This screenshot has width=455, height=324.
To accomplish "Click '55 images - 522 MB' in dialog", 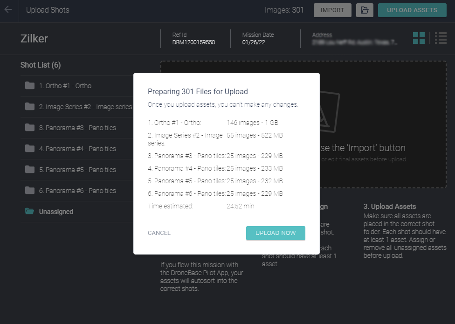I will 255,135.
